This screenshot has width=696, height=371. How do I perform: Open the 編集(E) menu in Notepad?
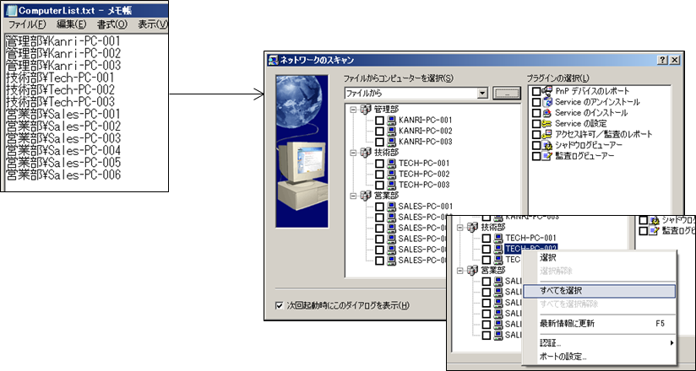click(72, 24)
